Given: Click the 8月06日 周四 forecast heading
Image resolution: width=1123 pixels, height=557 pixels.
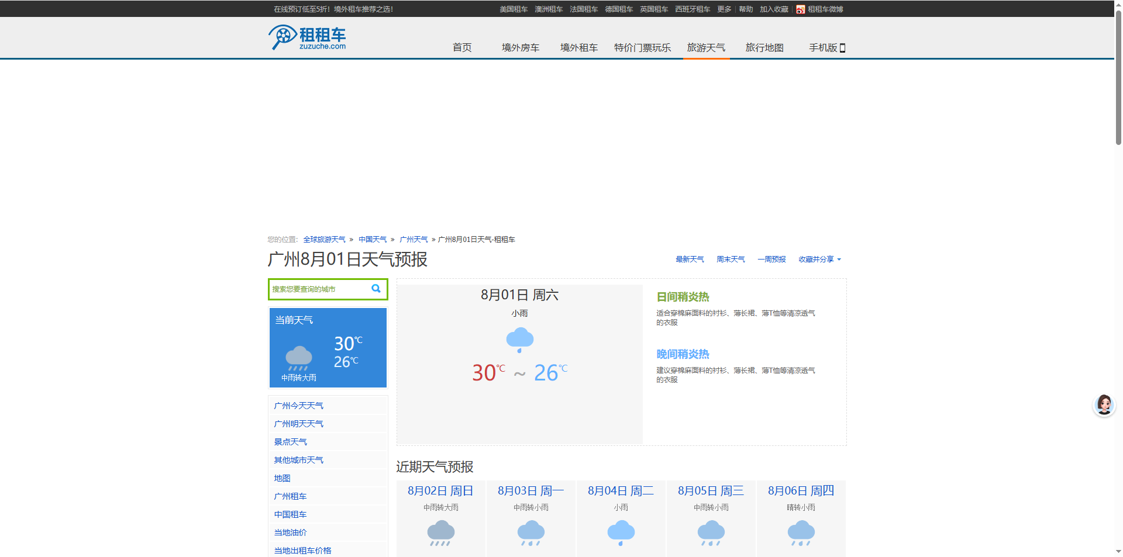Looking at the screenshot, I should [x=801, y=491].
